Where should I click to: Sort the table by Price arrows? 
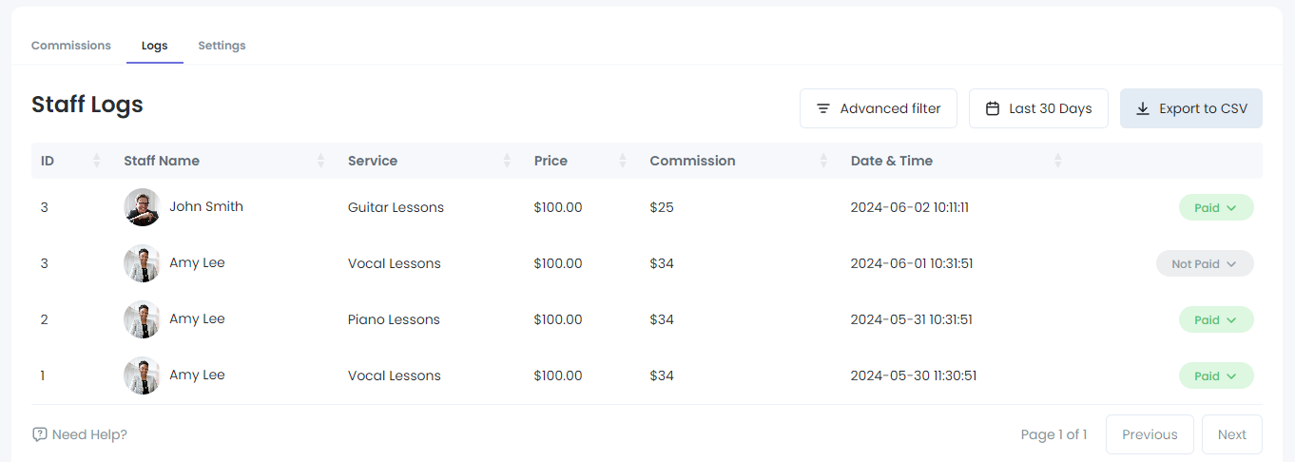pos(623,161)
